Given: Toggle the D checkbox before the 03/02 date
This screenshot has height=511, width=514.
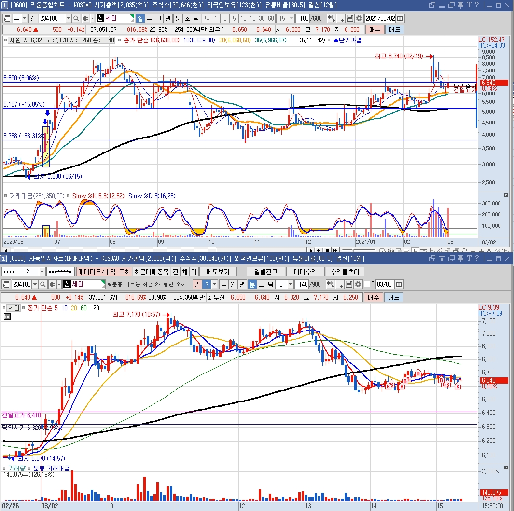Looking at the screenshot, I should coord(367,284).
